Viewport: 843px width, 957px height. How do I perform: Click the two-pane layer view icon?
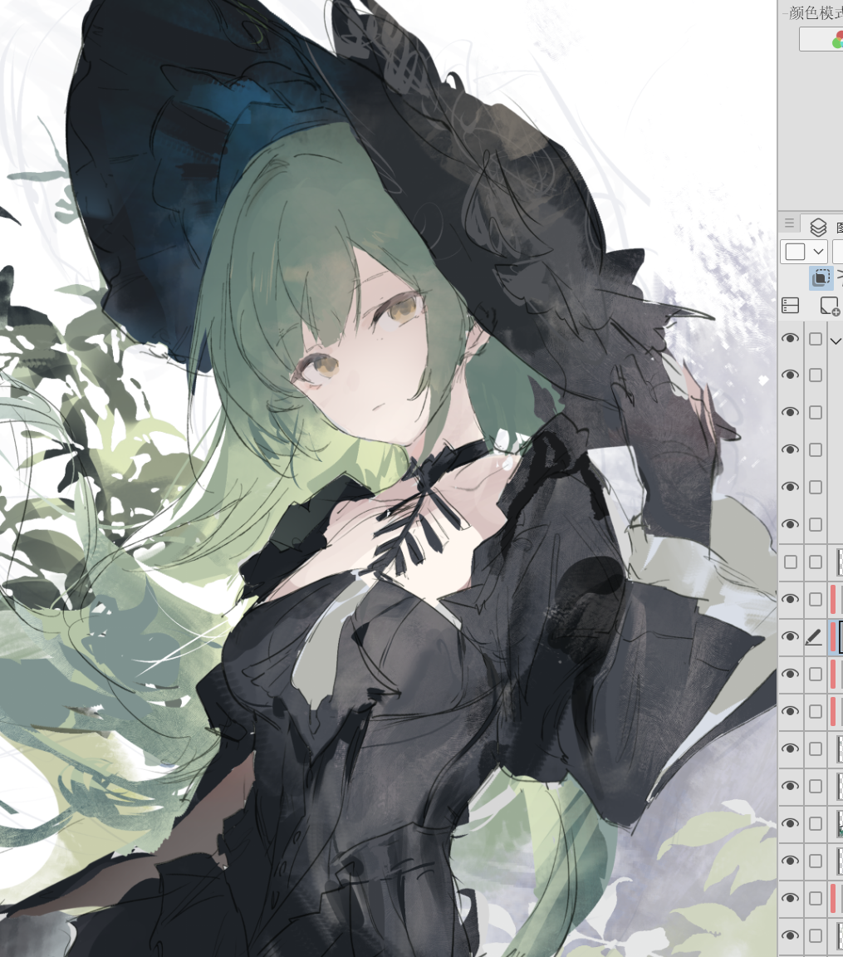[x=790, y=305]
